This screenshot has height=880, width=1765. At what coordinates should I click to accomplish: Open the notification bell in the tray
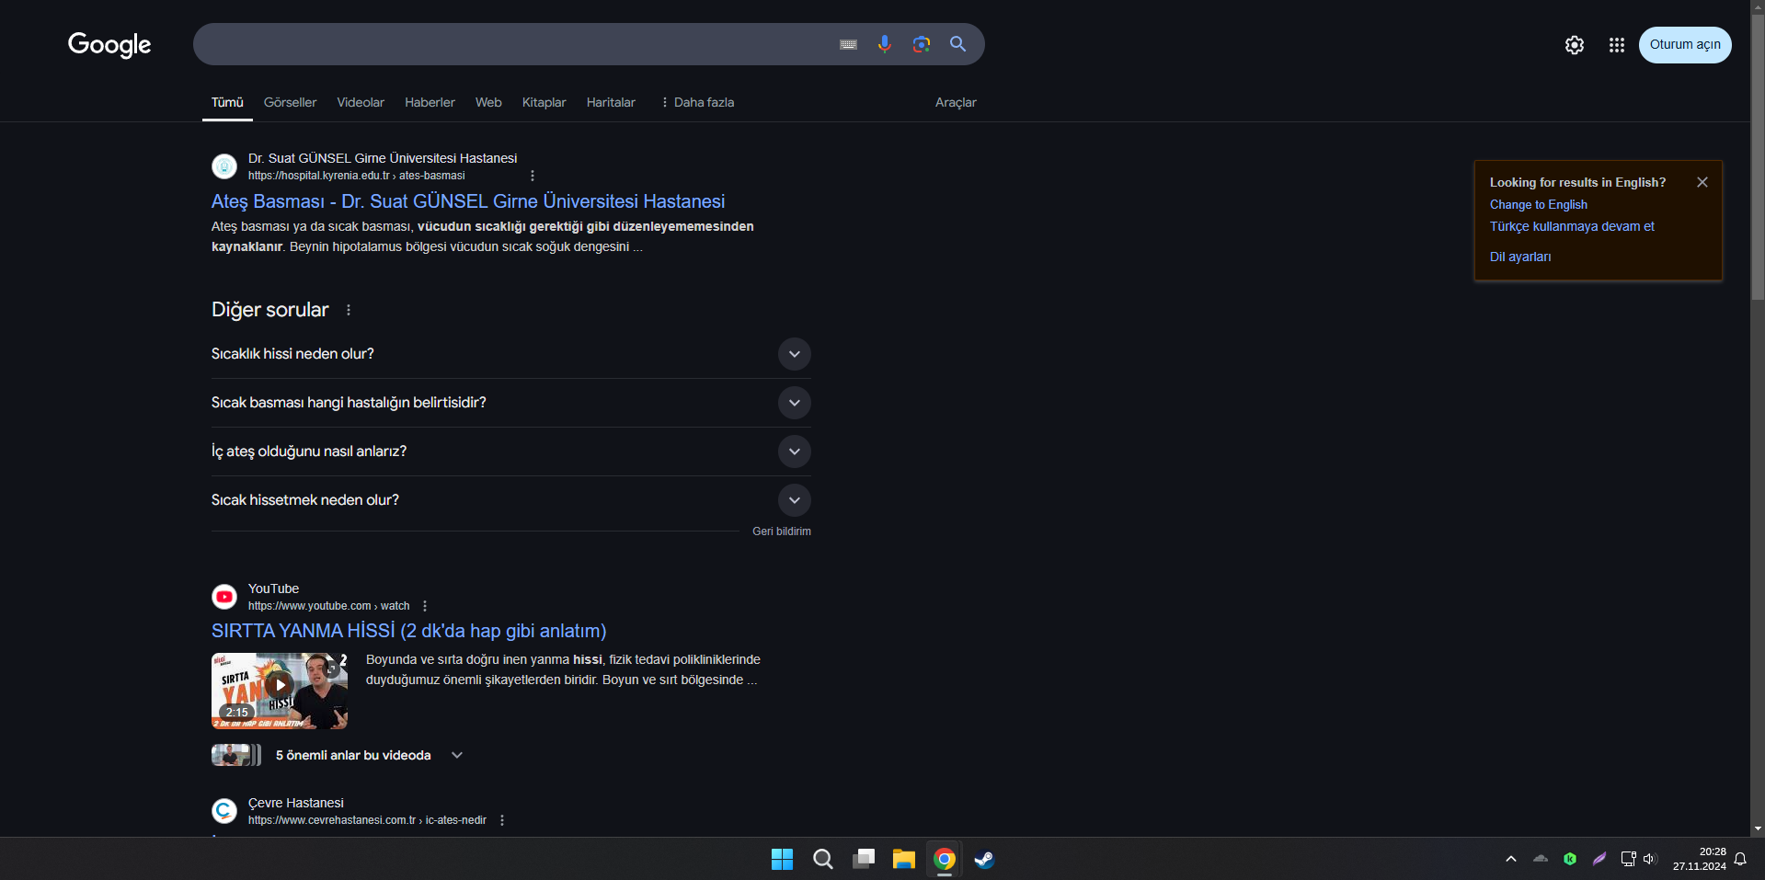click(x=1740, y=859)
